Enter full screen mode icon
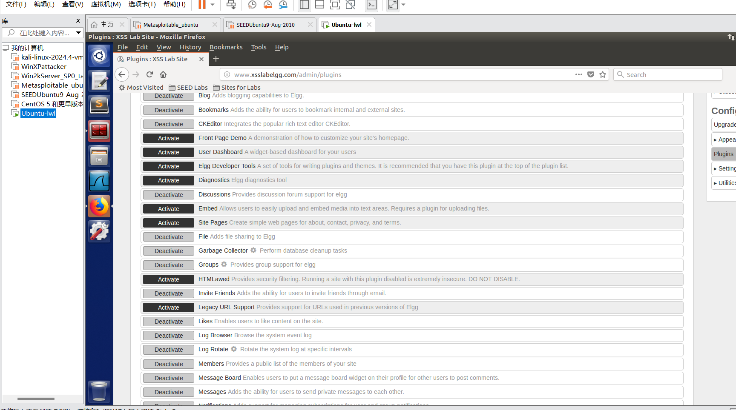This screenshot has height=410, width=736. coord(393,5)
